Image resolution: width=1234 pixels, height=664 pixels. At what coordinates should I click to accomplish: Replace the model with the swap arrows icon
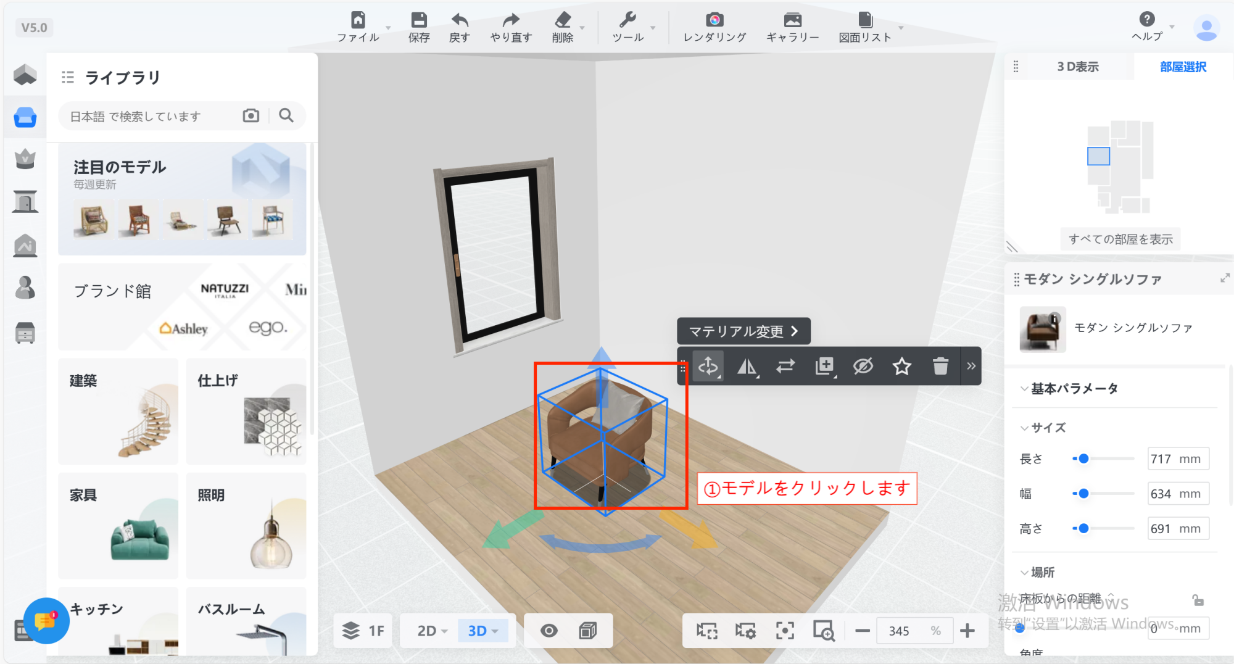pyautogui.click(x=785, y=367)
